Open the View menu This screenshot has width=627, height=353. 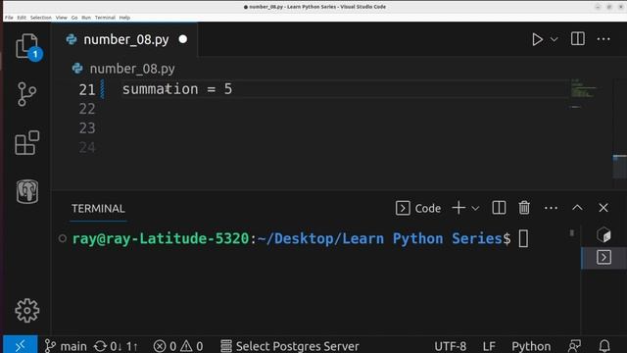point(61,18)
